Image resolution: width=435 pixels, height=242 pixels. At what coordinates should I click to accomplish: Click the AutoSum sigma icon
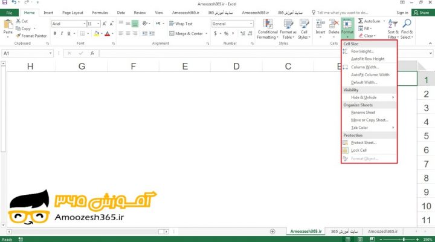360,21
